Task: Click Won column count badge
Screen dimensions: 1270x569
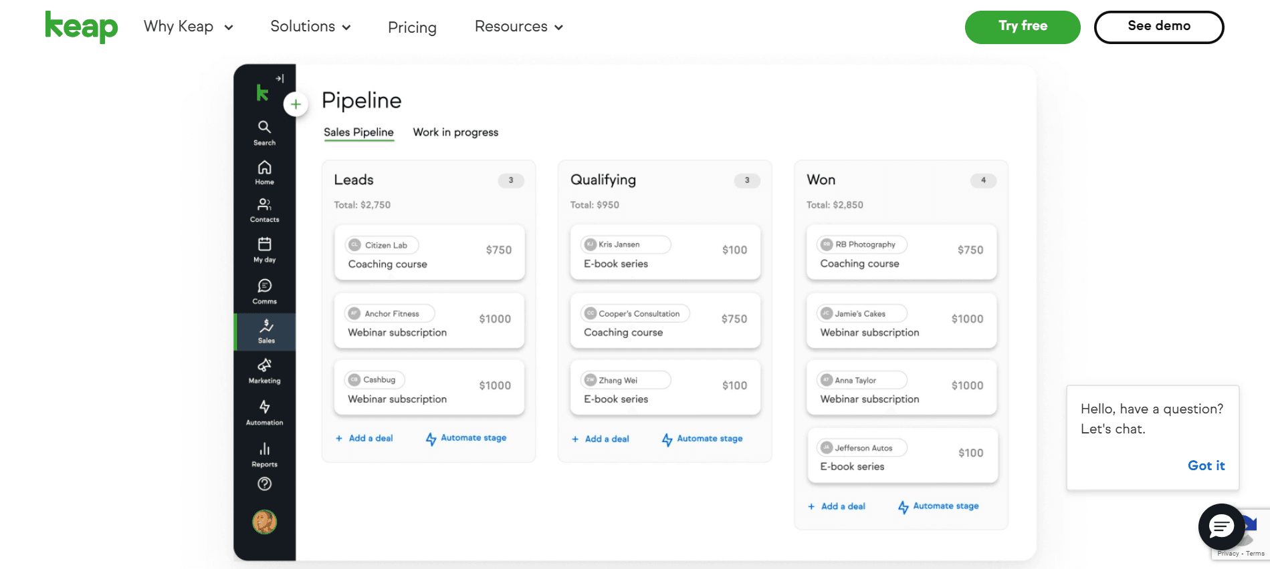Action: pos(983,180)
